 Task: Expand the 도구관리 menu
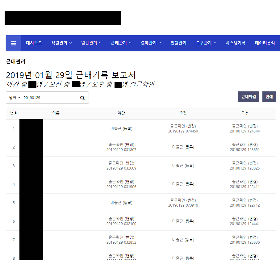[x=206, y=43]
